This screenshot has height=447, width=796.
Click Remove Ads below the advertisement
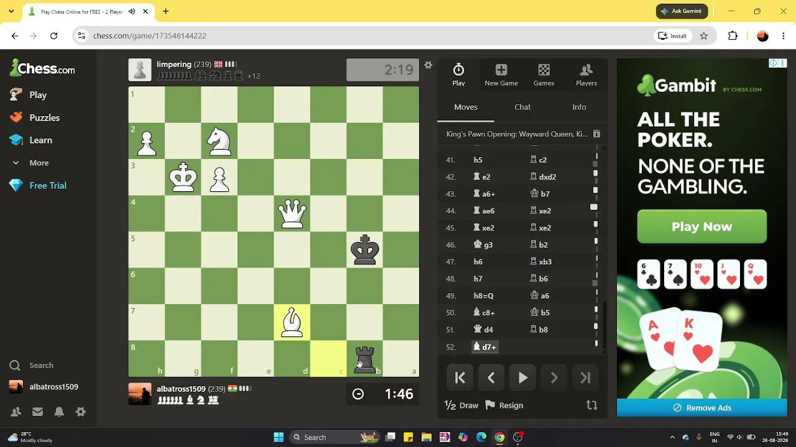[x=702, y=408]
